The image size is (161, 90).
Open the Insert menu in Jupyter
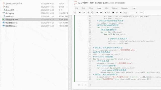pos(99,8)
